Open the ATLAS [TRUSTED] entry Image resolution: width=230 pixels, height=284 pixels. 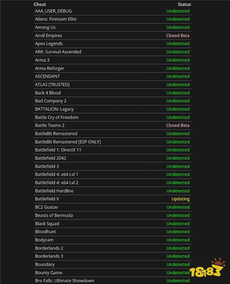coord(53,85)
